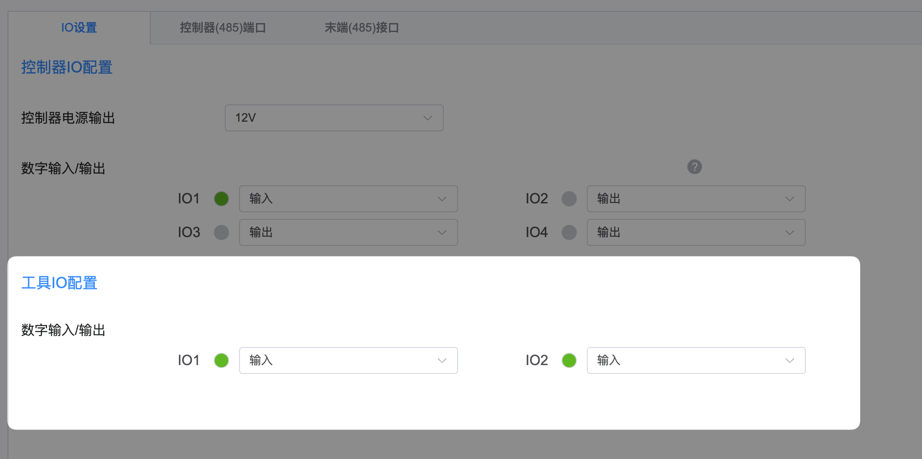Toggle controller IO3 gray status indicator
The image size is (922, 459).
[221, 232]
